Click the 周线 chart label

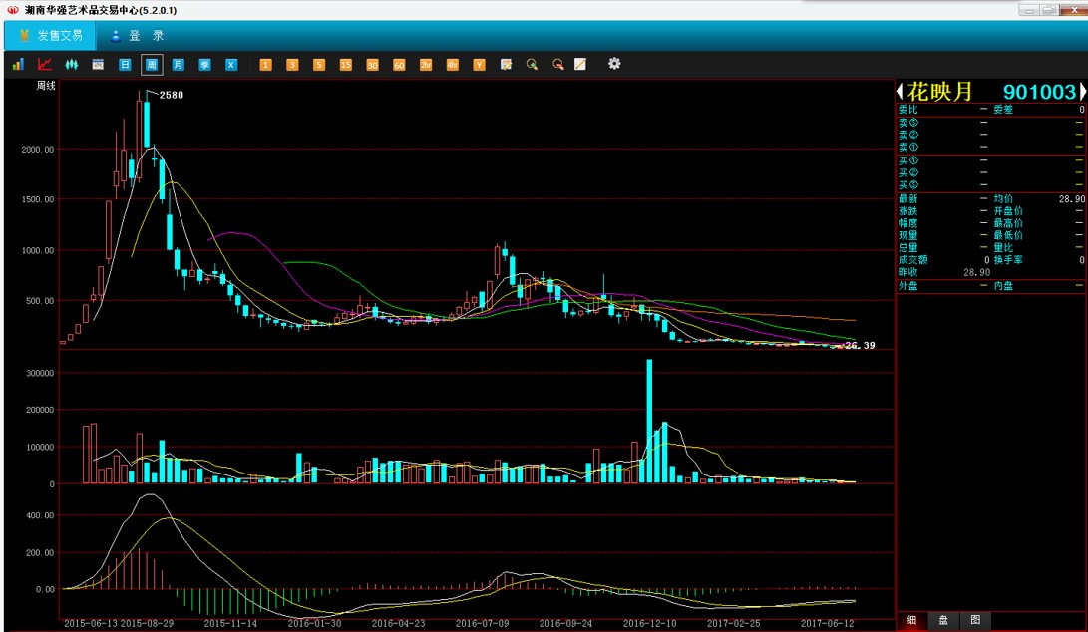pos(46,86)
